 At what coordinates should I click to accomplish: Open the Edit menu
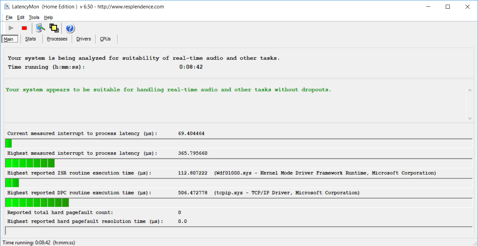pos(21,17)
